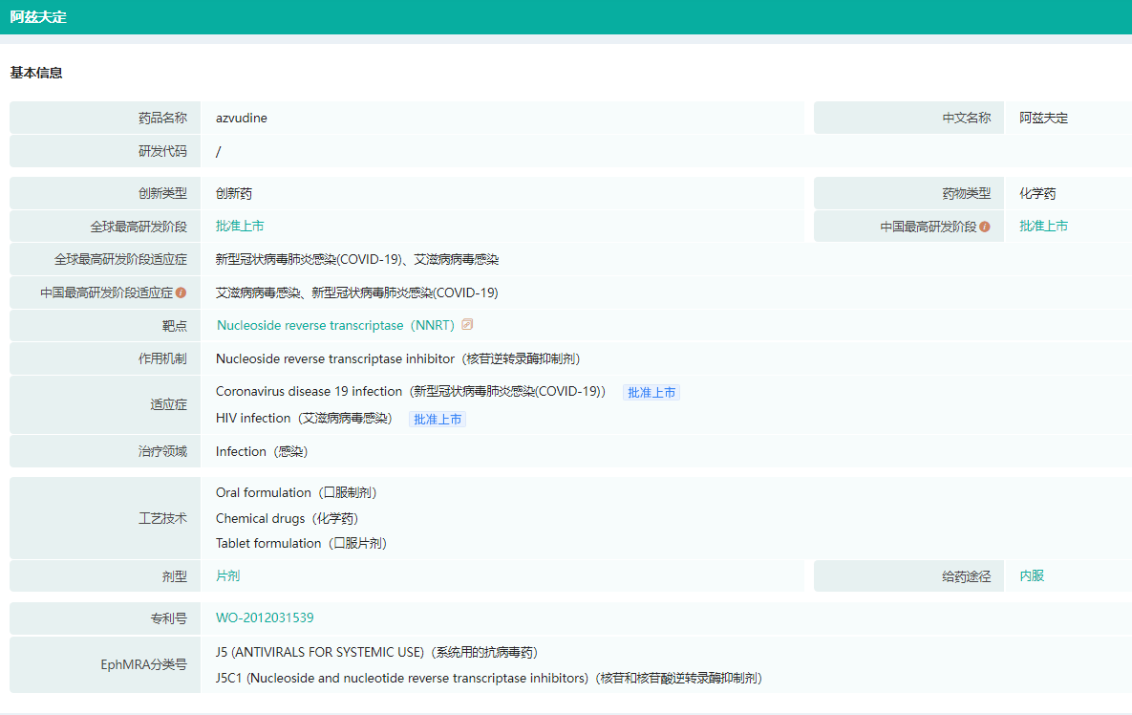The height and width of the screenshot is (715, 1132).
Task: Click the Oral formulation (口服制剂) entry
Action: coord(296,492)
